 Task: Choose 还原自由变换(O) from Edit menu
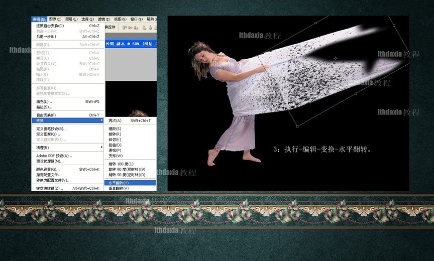[x=68, y=26]
